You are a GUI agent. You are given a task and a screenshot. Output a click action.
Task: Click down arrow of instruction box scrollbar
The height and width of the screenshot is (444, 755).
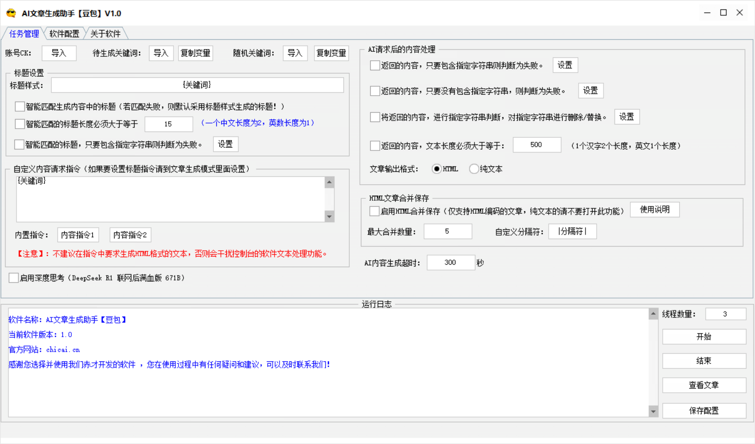[329, 216]
